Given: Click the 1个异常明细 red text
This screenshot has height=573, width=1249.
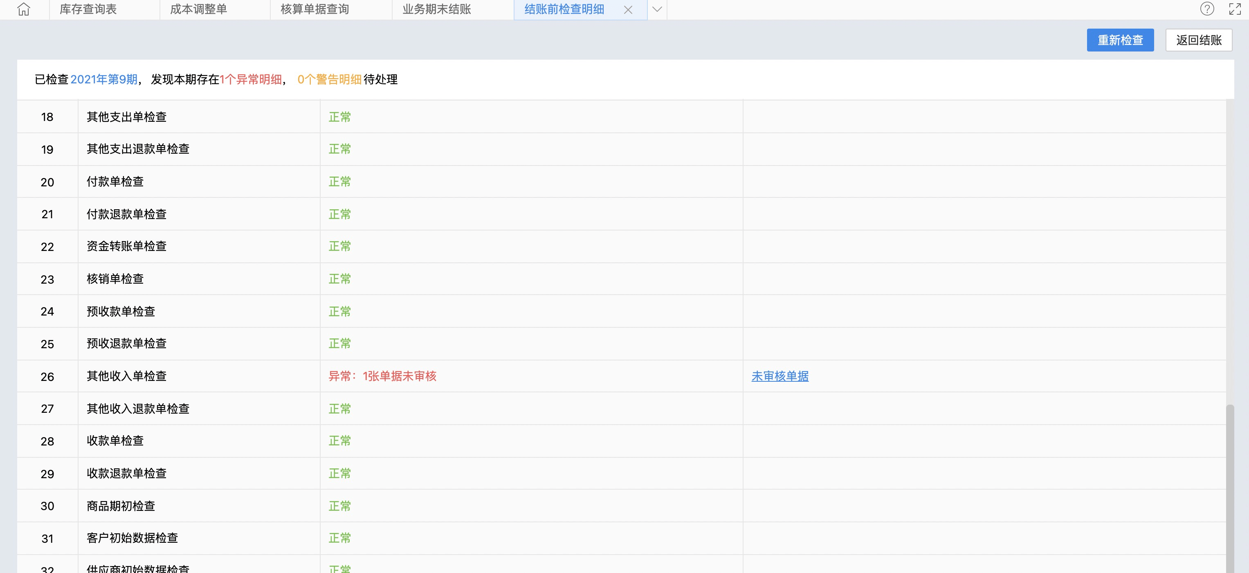Looking at the screenshot, I should 251,79.
